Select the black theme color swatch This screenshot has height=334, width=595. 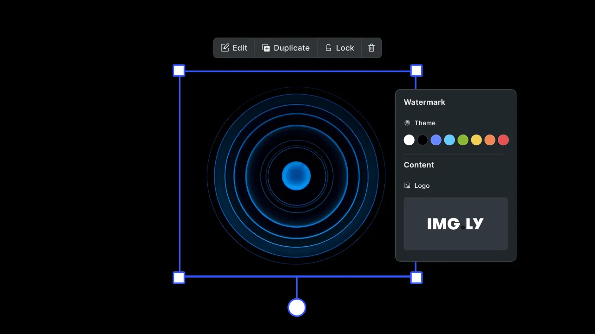423,140
